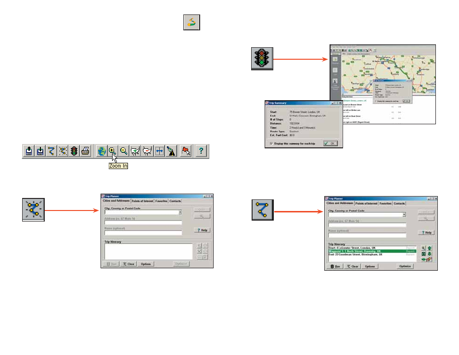The image size is (459, 355).
Task: Click empty Trip Itinerary list in left Trip Planner
Action: tap(148, 251)
